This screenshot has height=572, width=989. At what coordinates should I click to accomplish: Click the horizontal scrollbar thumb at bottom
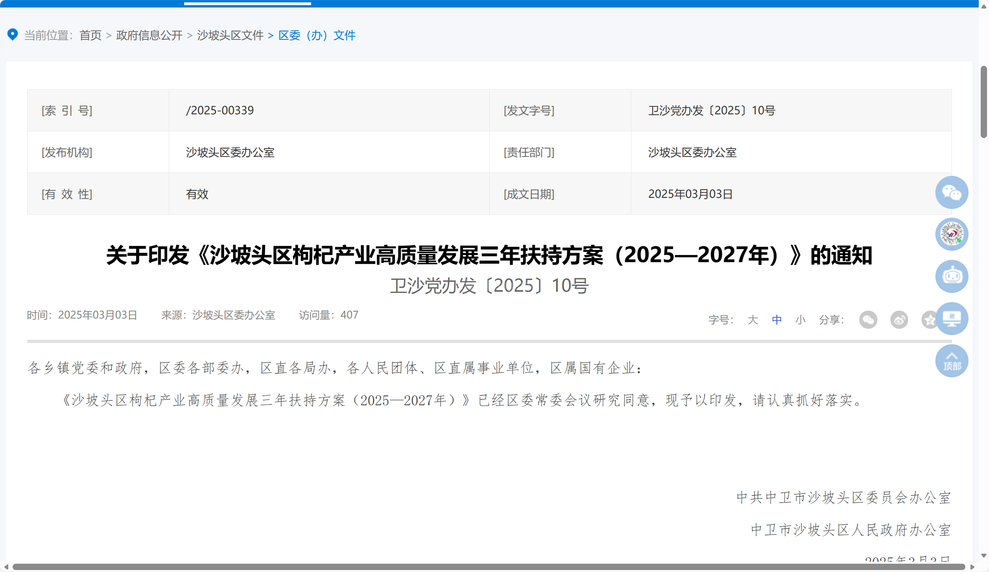pyautogui.click(x=488, y=567)
